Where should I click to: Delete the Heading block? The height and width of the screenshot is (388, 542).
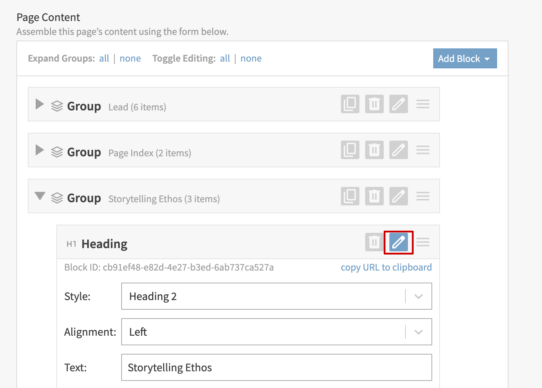374,242
